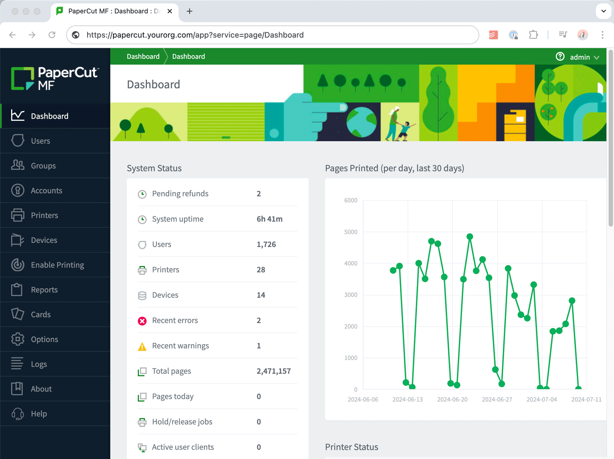Open the Cards section
This screenshot has height=459, width=614.
[x=55, y=314]
